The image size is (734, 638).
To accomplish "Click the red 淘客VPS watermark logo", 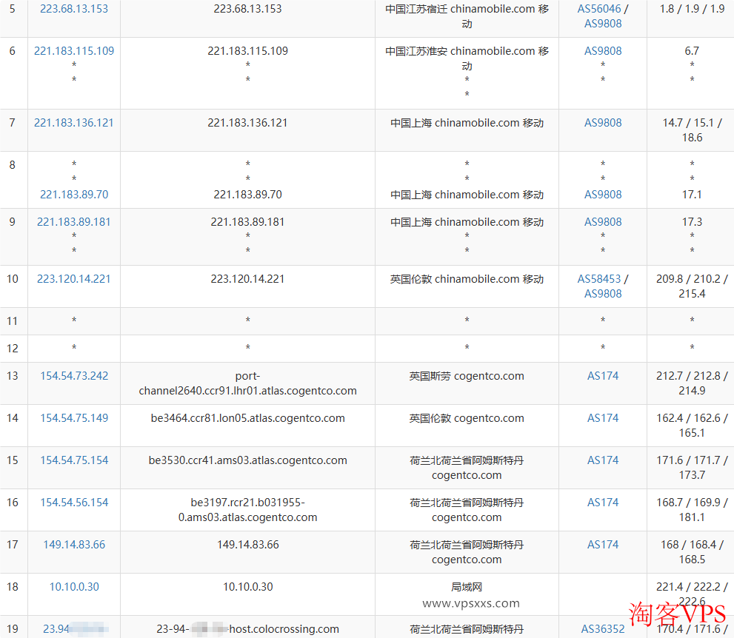I will (x=678, y=614).
